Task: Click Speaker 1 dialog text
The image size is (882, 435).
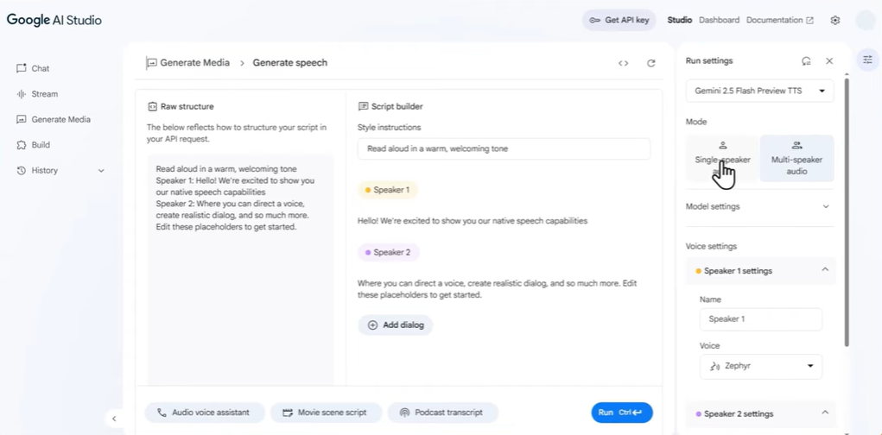Action: point(473,221)
